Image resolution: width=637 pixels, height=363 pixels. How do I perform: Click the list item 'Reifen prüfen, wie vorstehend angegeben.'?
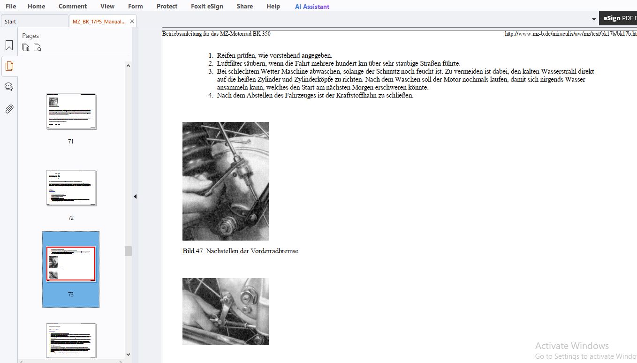(x=274, y=55)
